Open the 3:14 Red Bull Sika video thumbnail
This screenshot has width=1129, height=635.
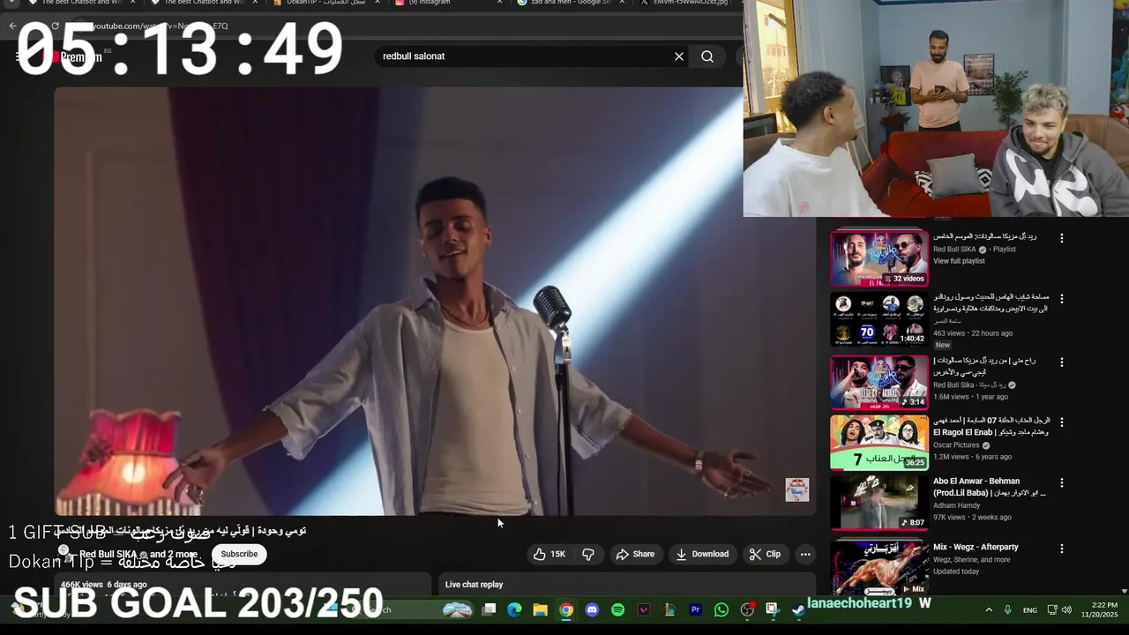click(x=879, y=383)
